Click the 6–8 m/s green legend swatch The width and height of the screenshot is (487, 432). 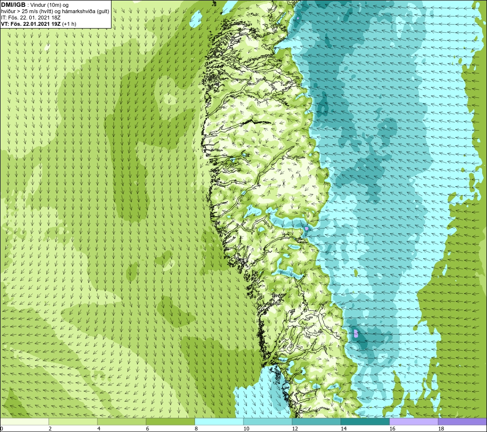170,421
